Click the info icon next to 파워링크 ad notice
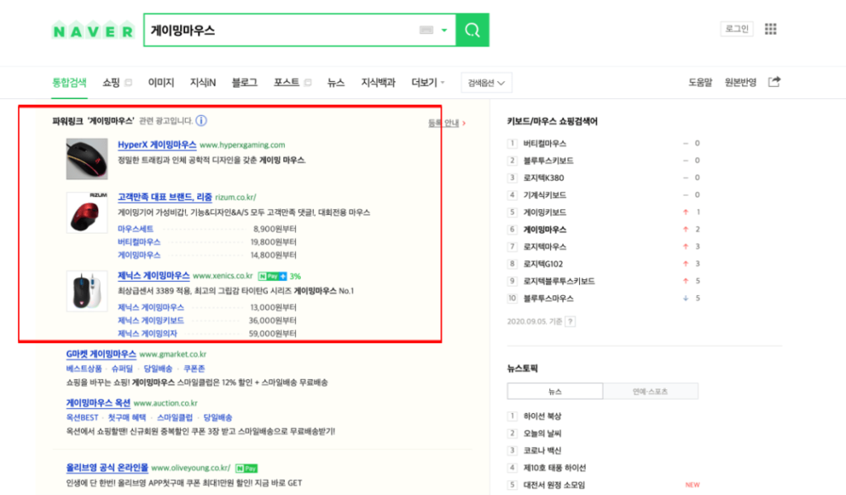Viewport: 846px width, 495px height. [x=201, y=121]
